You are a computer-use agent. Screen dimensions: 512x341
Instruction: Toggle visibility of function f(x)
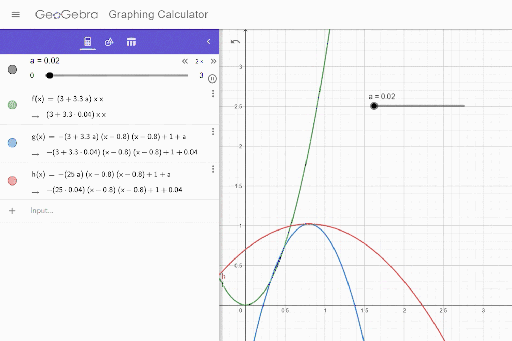click(x=12, y=105)
